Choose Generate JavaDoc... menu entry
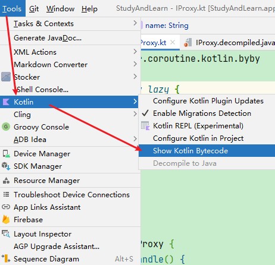This screenshot has height=265, width=275. pos(70,38)
